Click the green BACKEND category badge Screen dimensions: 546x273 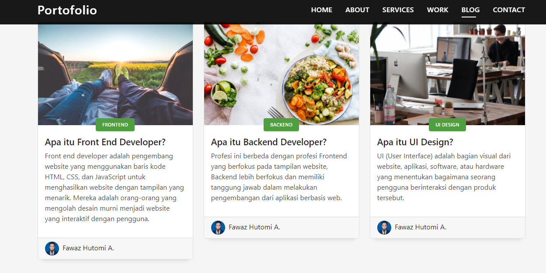coord(281,125)
